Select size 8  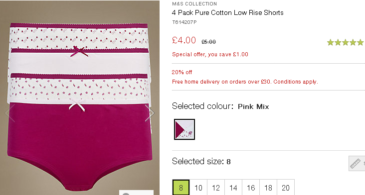pos(181,188)
